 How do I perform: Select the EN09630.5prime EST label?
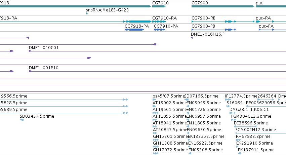pyautogui.click(x=204, y=130)
